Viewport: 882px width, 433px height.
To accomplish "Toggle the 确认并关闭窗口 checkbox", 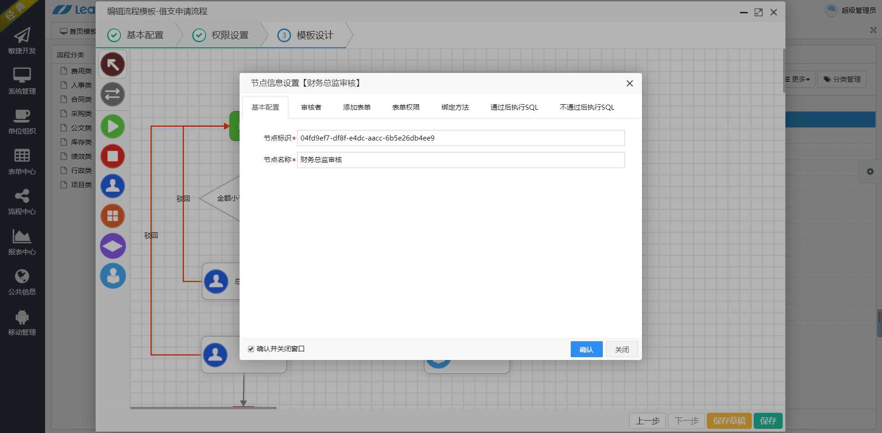I will [x=251, y=349].
